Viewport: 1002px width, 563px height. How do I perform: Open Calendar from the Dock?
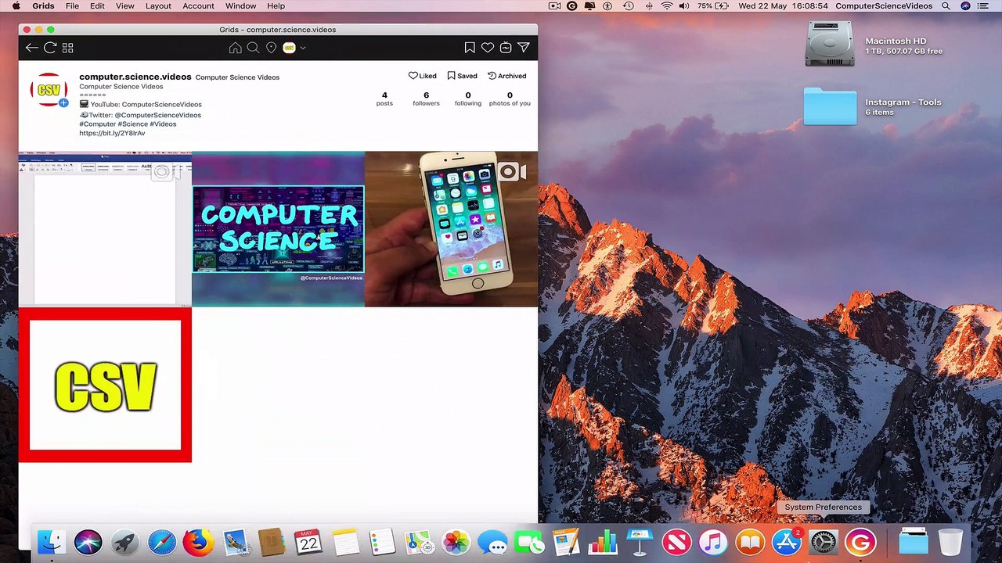pyautogui.click(x=308, y=542)
